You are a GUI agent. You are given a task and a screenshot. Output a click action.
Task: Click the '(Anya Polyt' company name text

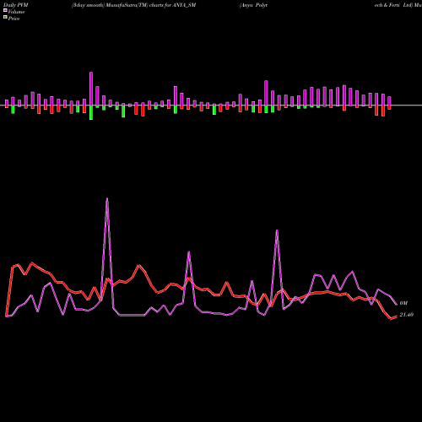[253, 5]
